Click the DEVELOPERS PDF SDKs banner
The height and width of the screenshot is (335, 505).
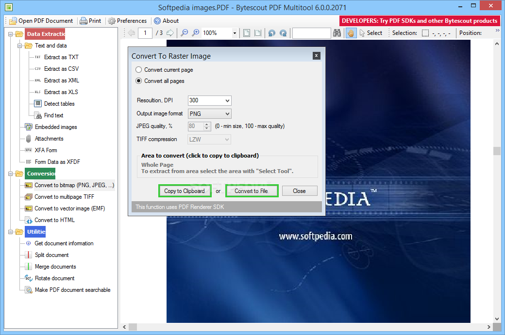(x=420, y=21)
